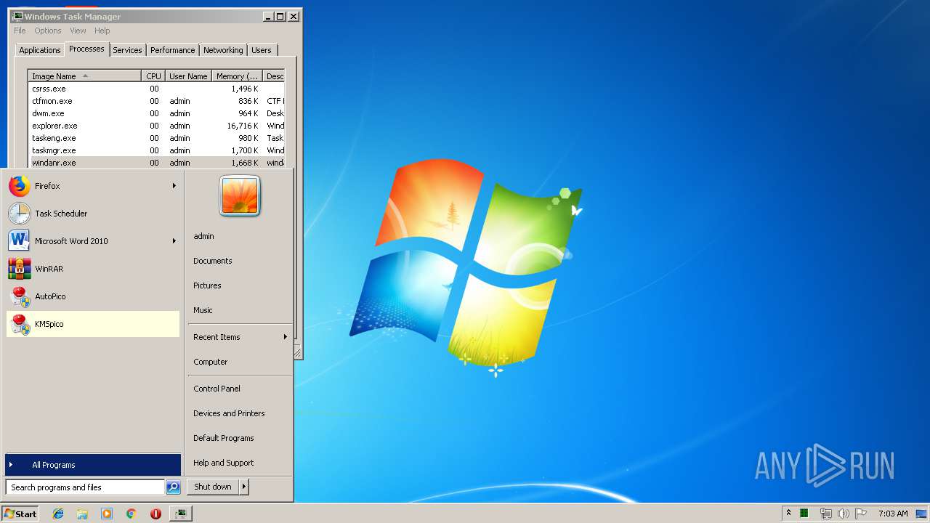Click the Start button
Screen dimensions: 930x523
point(20,514)
